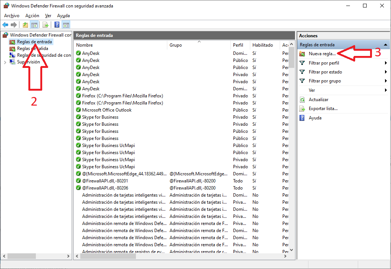This screenshot has width=391, height=269.
Task: Click the funnel icon beside Filtrar por estado
Action: (302, 72)
